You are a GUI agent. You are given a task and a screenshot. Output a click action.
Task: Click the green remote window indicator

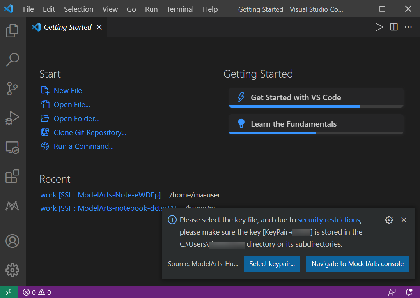pos(8,292)
